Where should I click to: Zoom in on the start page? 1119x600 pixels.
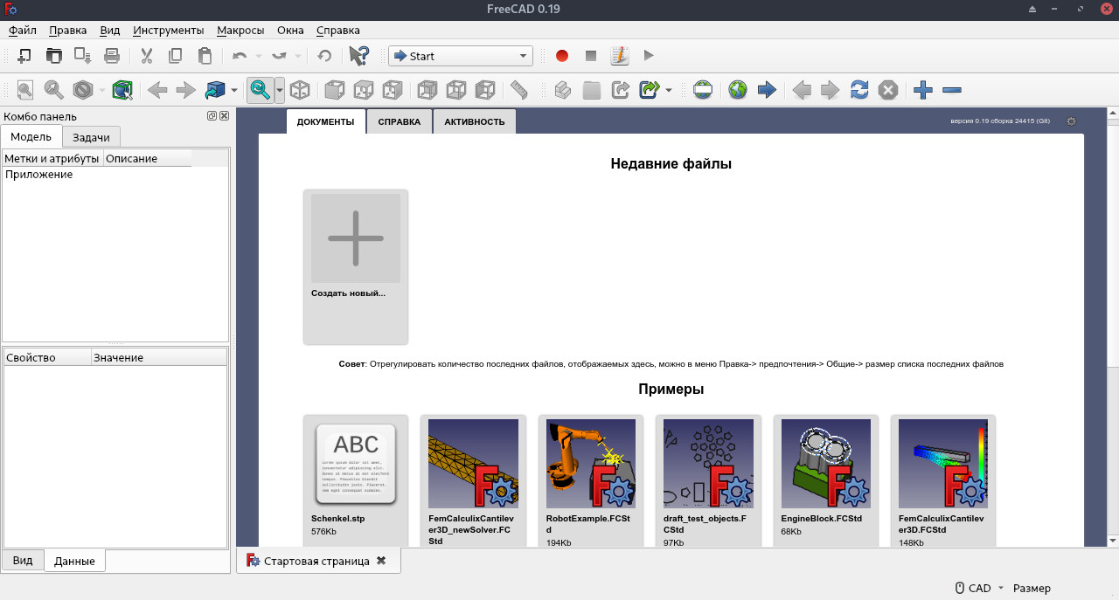click(x=922, y=89)
